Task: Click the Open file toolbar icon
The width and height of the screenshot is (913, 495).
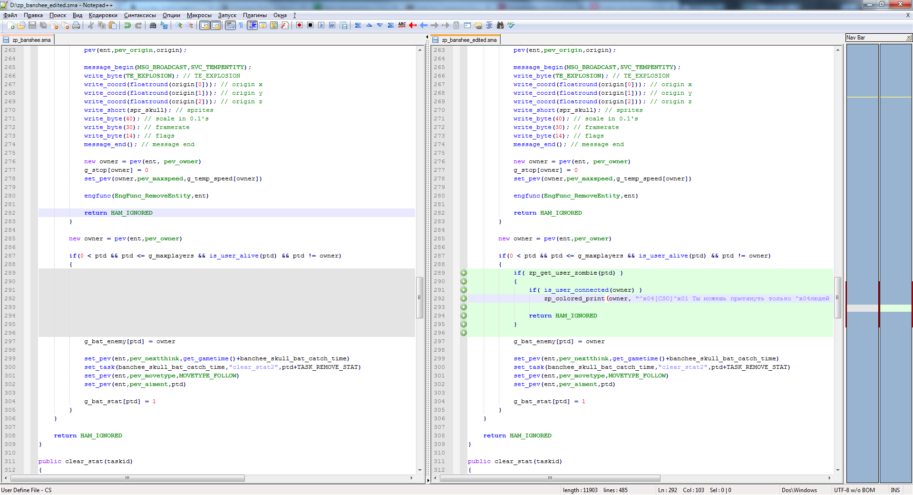Action: tap(21, 25)
